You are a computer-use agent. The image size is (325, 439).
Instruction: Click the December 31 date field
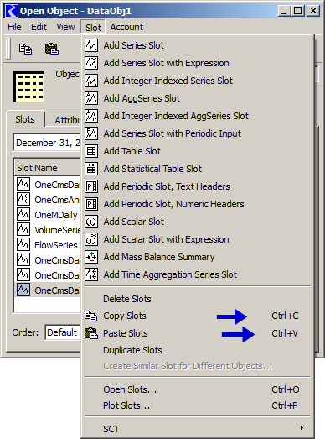point(47,143)
